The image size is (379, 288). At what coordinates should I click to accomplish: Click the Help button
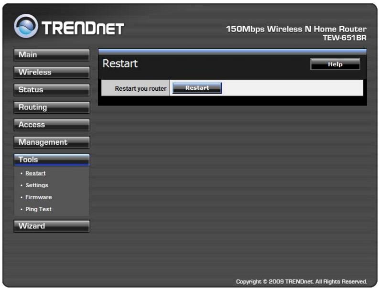click(335, 64)
